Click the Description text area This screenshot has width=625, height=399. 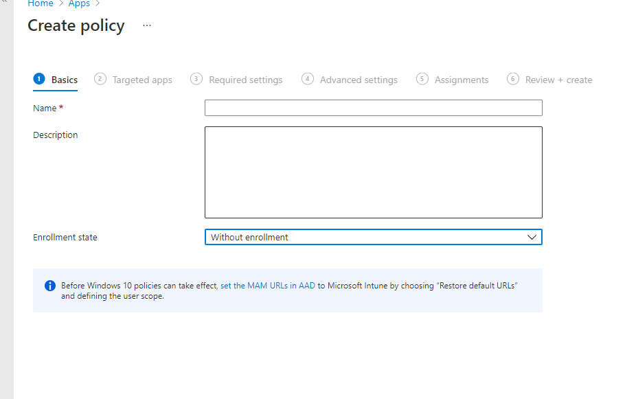tap(373, 172)
